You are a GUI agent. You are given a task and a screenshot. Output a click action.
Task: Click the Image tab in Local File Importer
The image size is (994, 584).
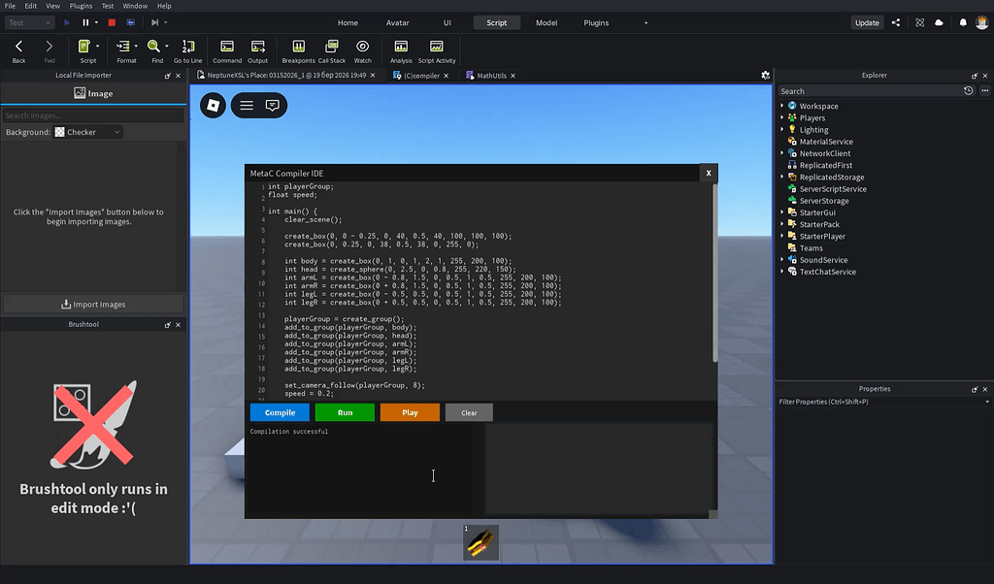pyautogui.click(x=93, y=94)
